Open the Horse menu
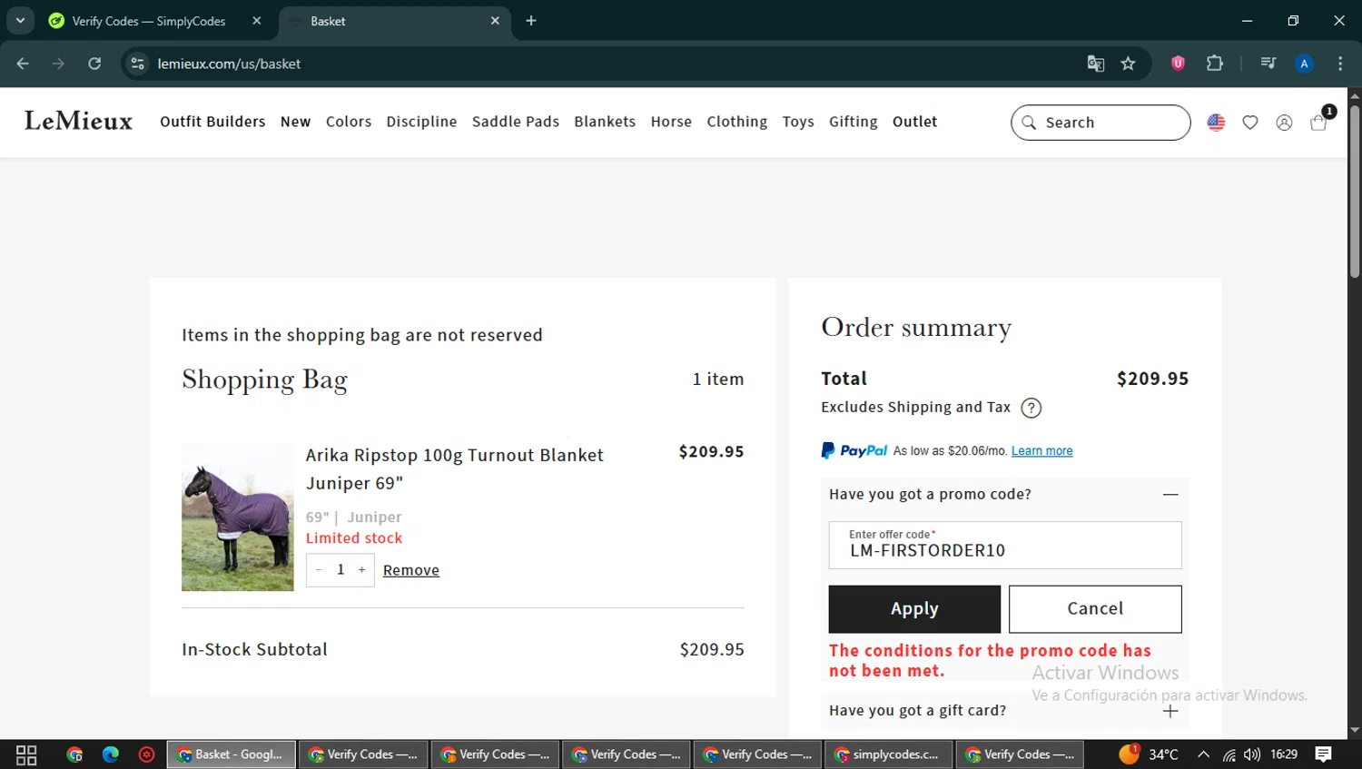This screenshot has width=1362, height=769. [x=671, y=122]
